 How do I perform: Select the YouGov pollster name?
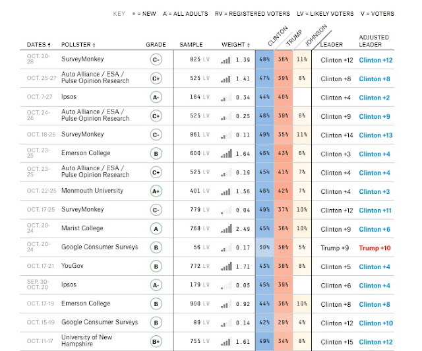pos(73,266)
